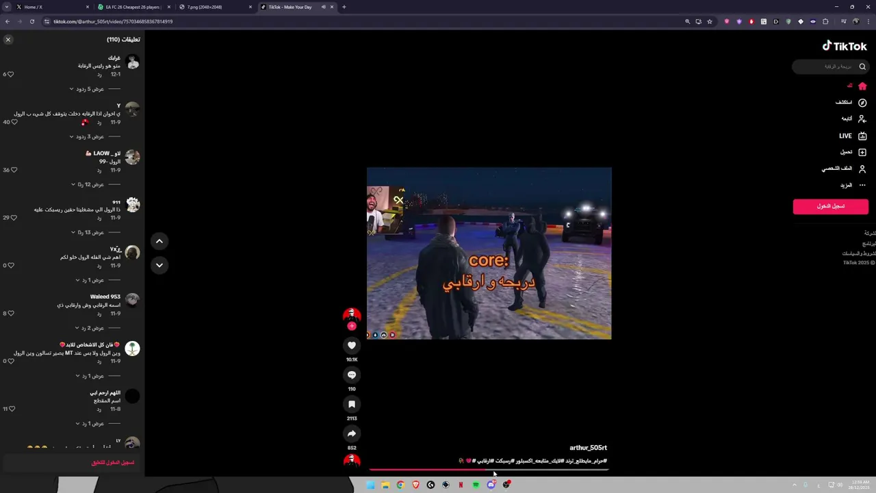Screen dimensions: 876x493
Task: Open the LIVE tab
Action: [x=853, y=136]
